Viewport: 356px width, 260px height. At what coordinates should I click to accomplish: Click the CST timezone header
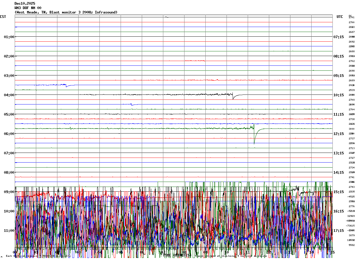[x=3, y=17]
